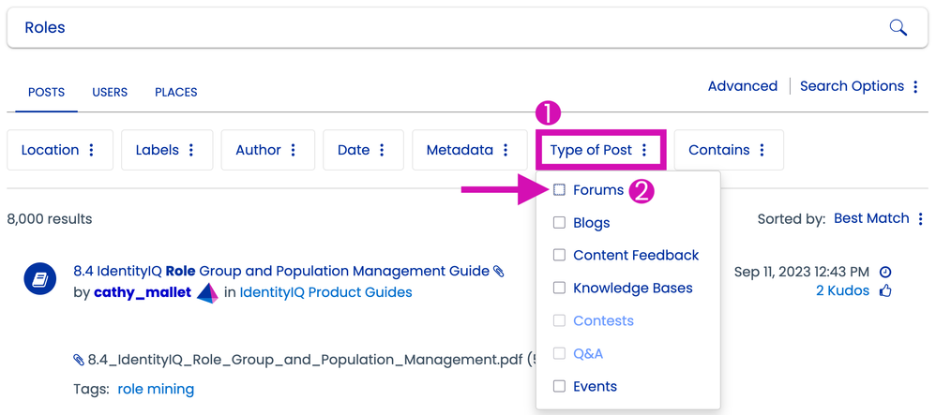The width and height of the screenshot is (936, 415).
Task: Check the Forums checkbox
Action: tap(560, 190)
